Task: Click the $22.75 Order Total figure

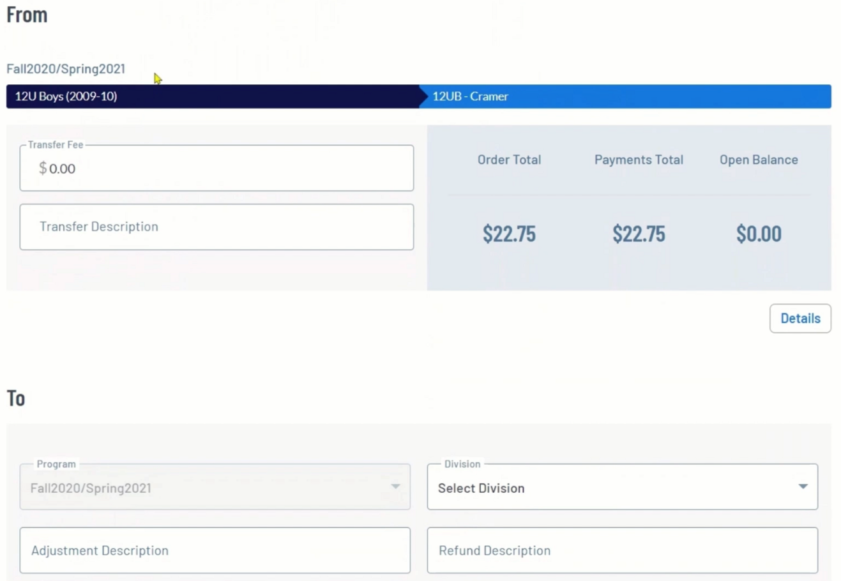Action: (x=509, y=234)
